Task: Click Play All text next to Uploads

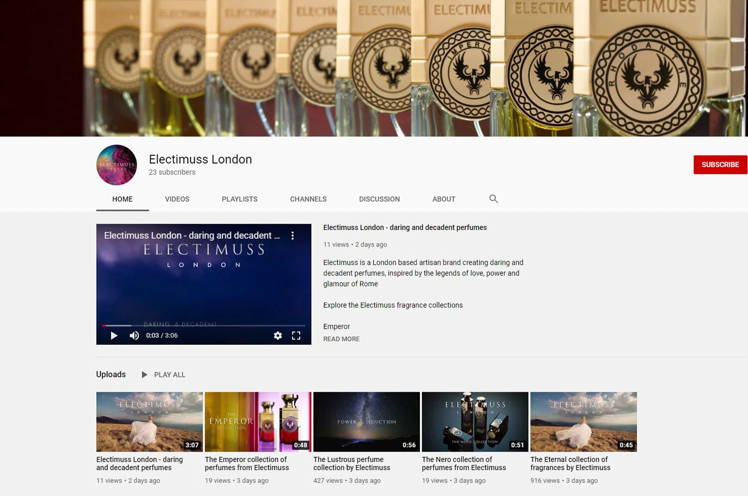Action: point(170,375)
